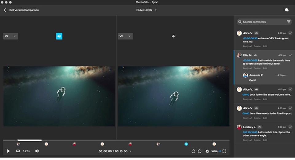Open the comment filter icon
The image size is (295, 160).
pos(289,22)
